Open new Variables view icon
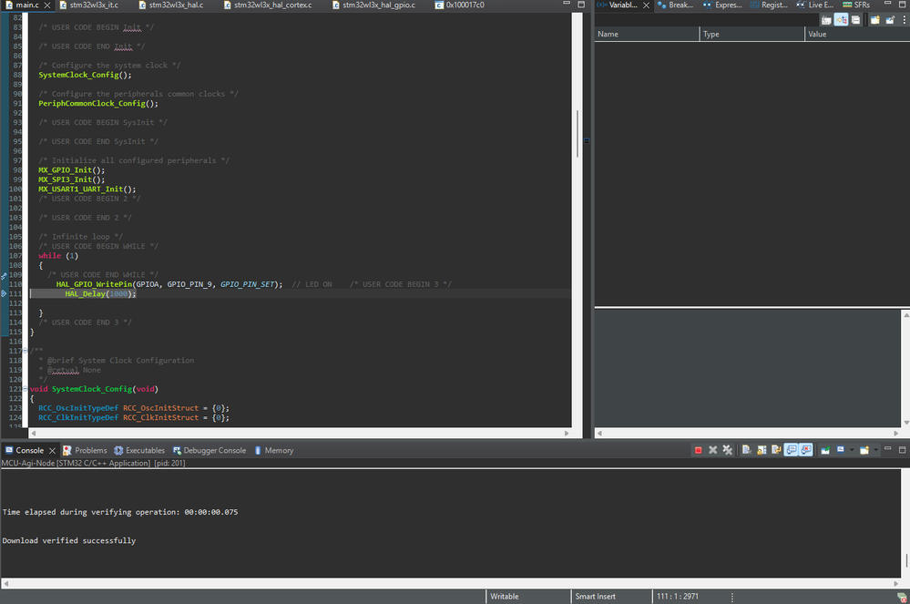 pos(875,20)
